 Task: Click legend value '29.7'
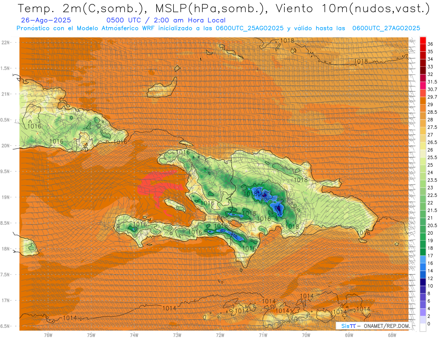pos(432,97)
